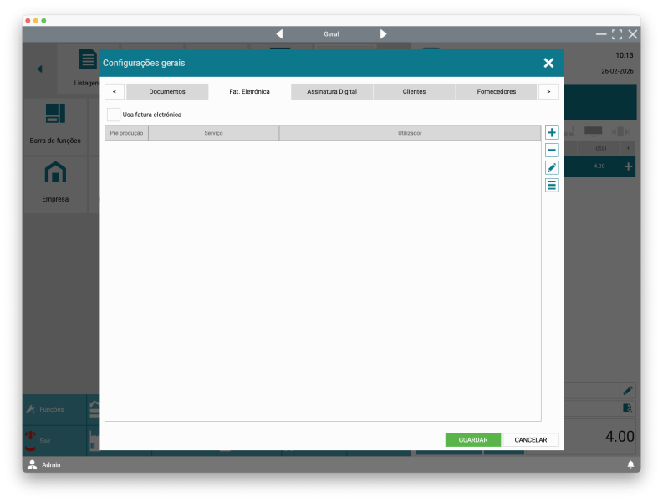Open the Assinatura Digital tab
The height and width of the screenshot is (502, 663).
[x=332, y=91]
